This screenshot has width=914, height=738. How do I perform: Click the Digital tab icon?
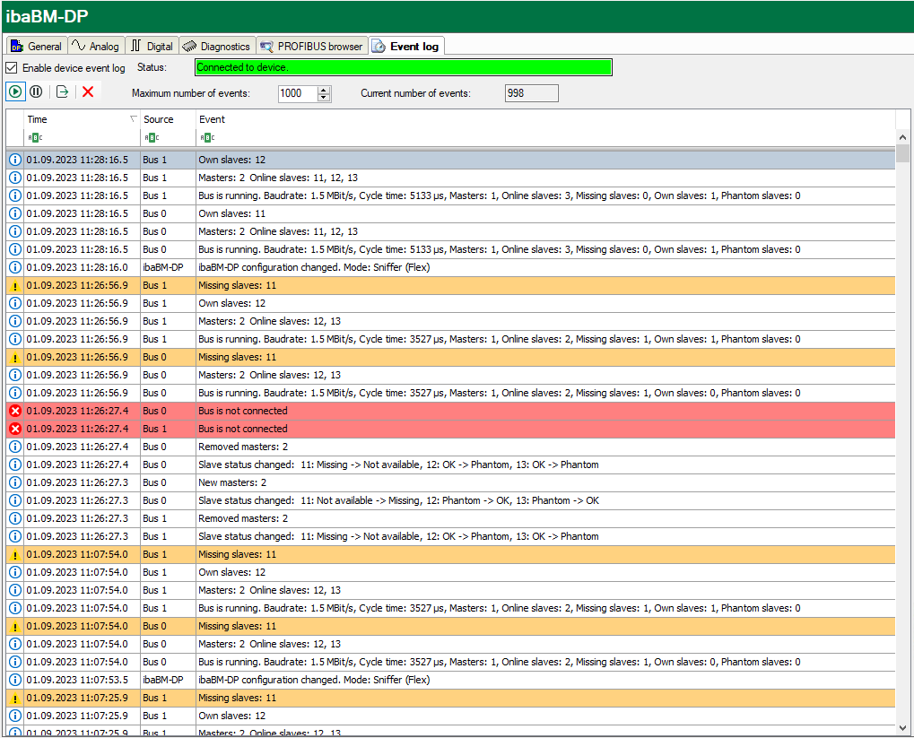pos(135,46)
